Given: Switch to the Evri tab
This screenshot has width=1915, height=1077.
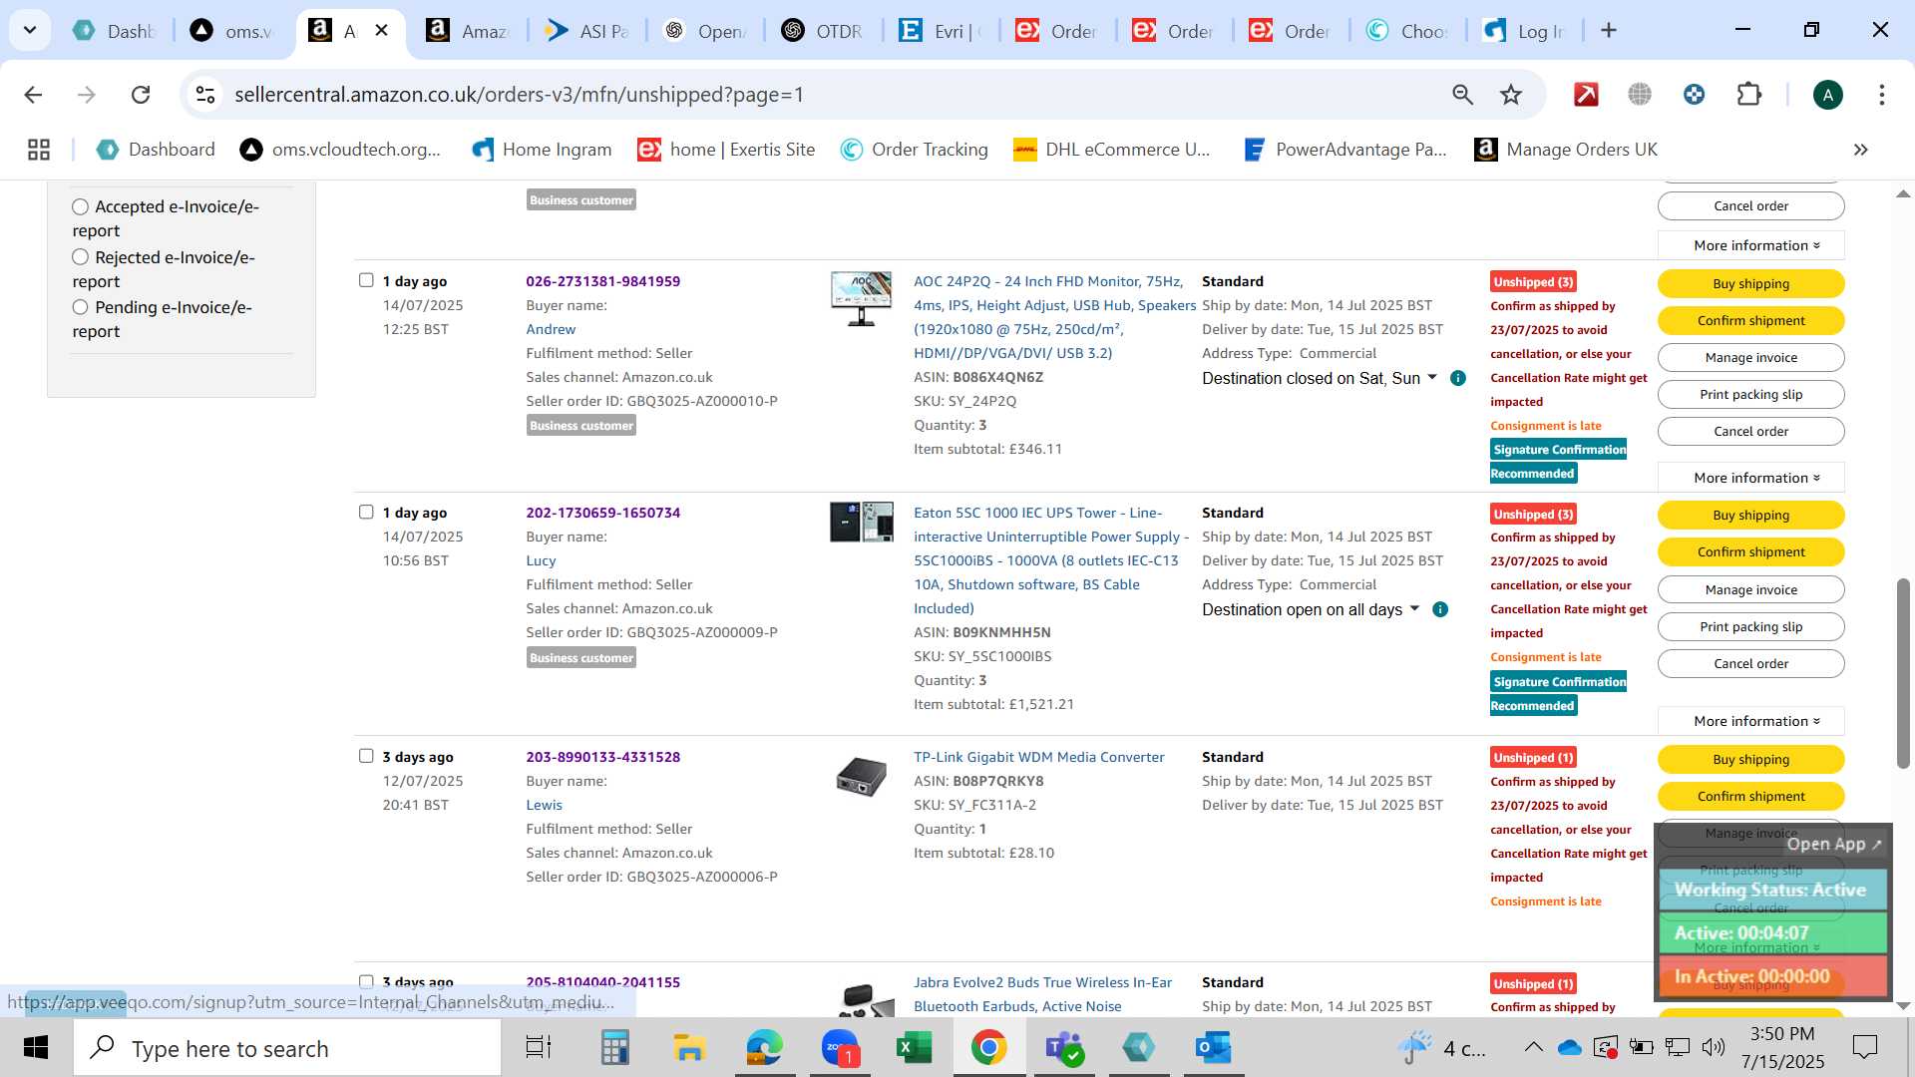Looking at the screenshot, I should click(942, 31).
